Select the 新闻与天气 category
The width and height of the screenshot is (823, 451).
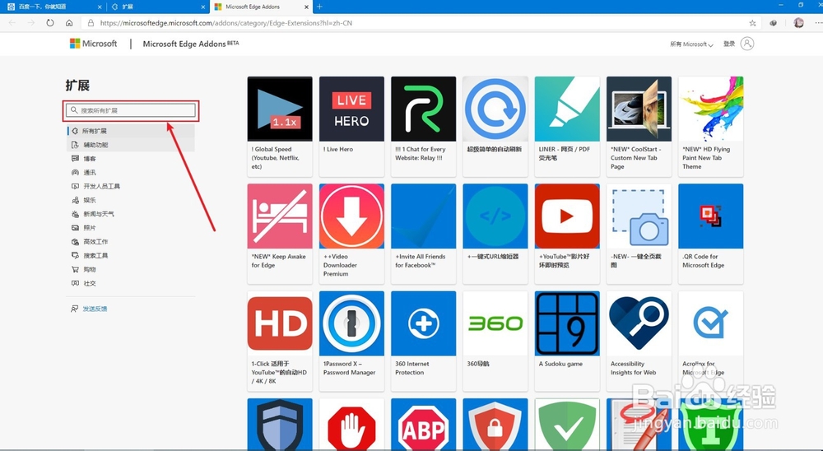click(131, 214)
